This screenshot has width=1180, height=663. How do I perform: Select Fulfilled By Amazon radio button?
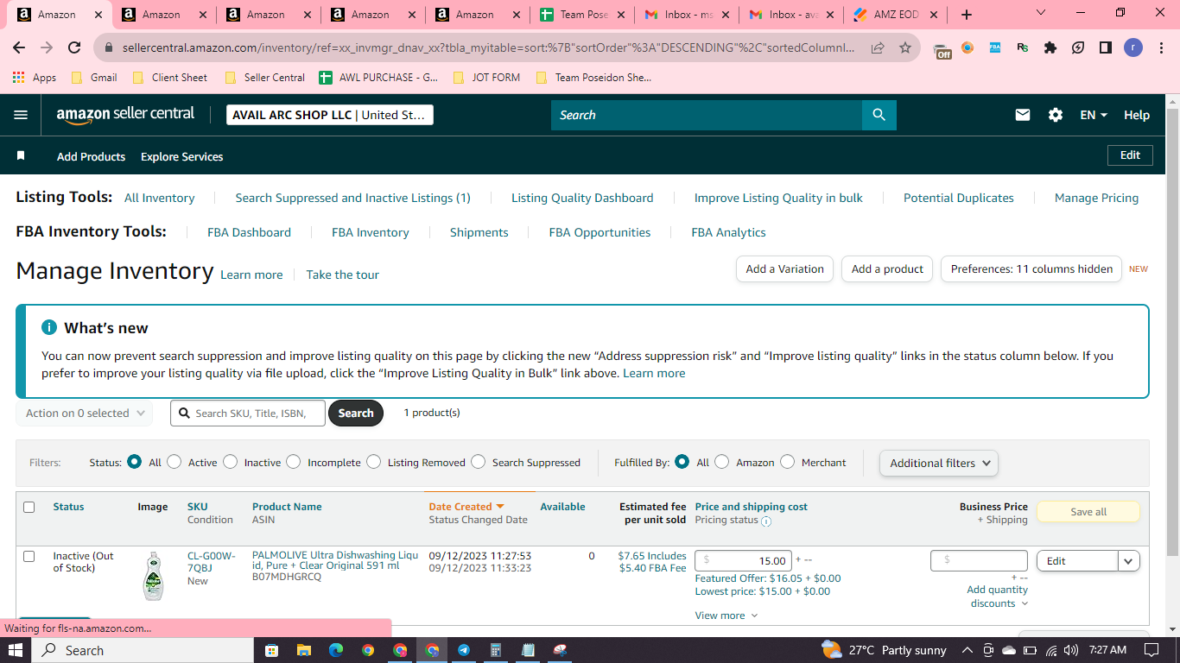(x=722, y=462)
